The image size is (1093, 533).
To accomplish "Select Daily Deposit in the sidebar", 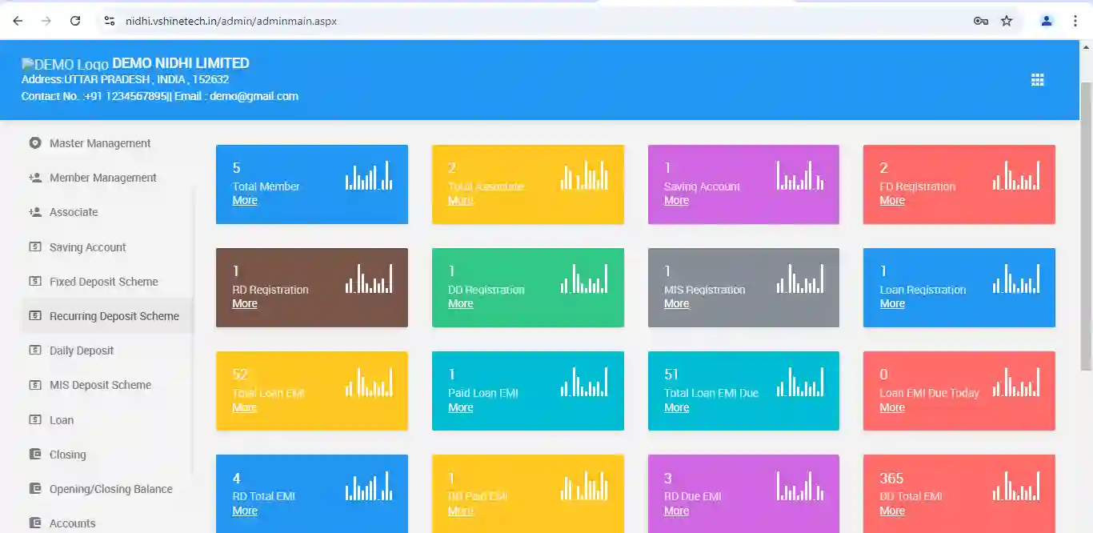I will click(82, 351).
